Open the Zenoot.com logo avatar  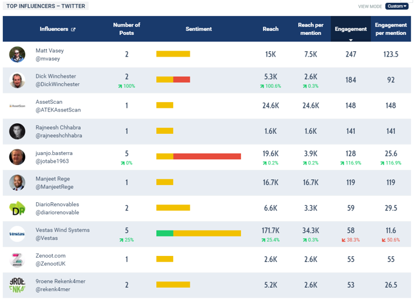tap(17, 259)
